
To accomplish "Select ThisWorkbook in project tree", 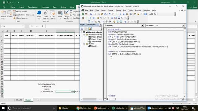I will [95, 42].
